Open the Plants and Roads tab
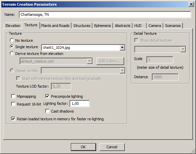 [55, 26]
